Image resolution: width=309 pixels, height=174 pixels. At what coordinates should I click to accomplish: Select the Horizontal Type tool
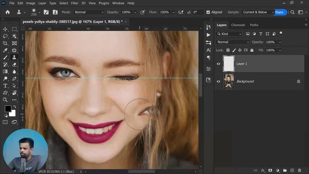pyautogui.click(x=5, y=86)
